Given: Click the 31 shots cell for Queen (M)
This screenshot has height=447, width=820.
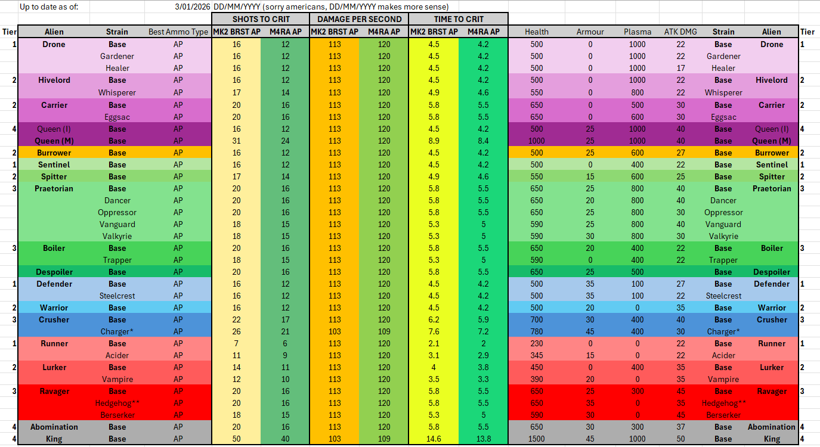Looking at the screenshot, I should click(x=236, y=141).
